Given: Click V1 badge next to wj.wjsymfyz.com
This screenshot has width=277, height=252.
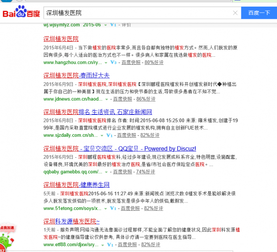Looking at the screenshot, I should (x=113, y=25).
